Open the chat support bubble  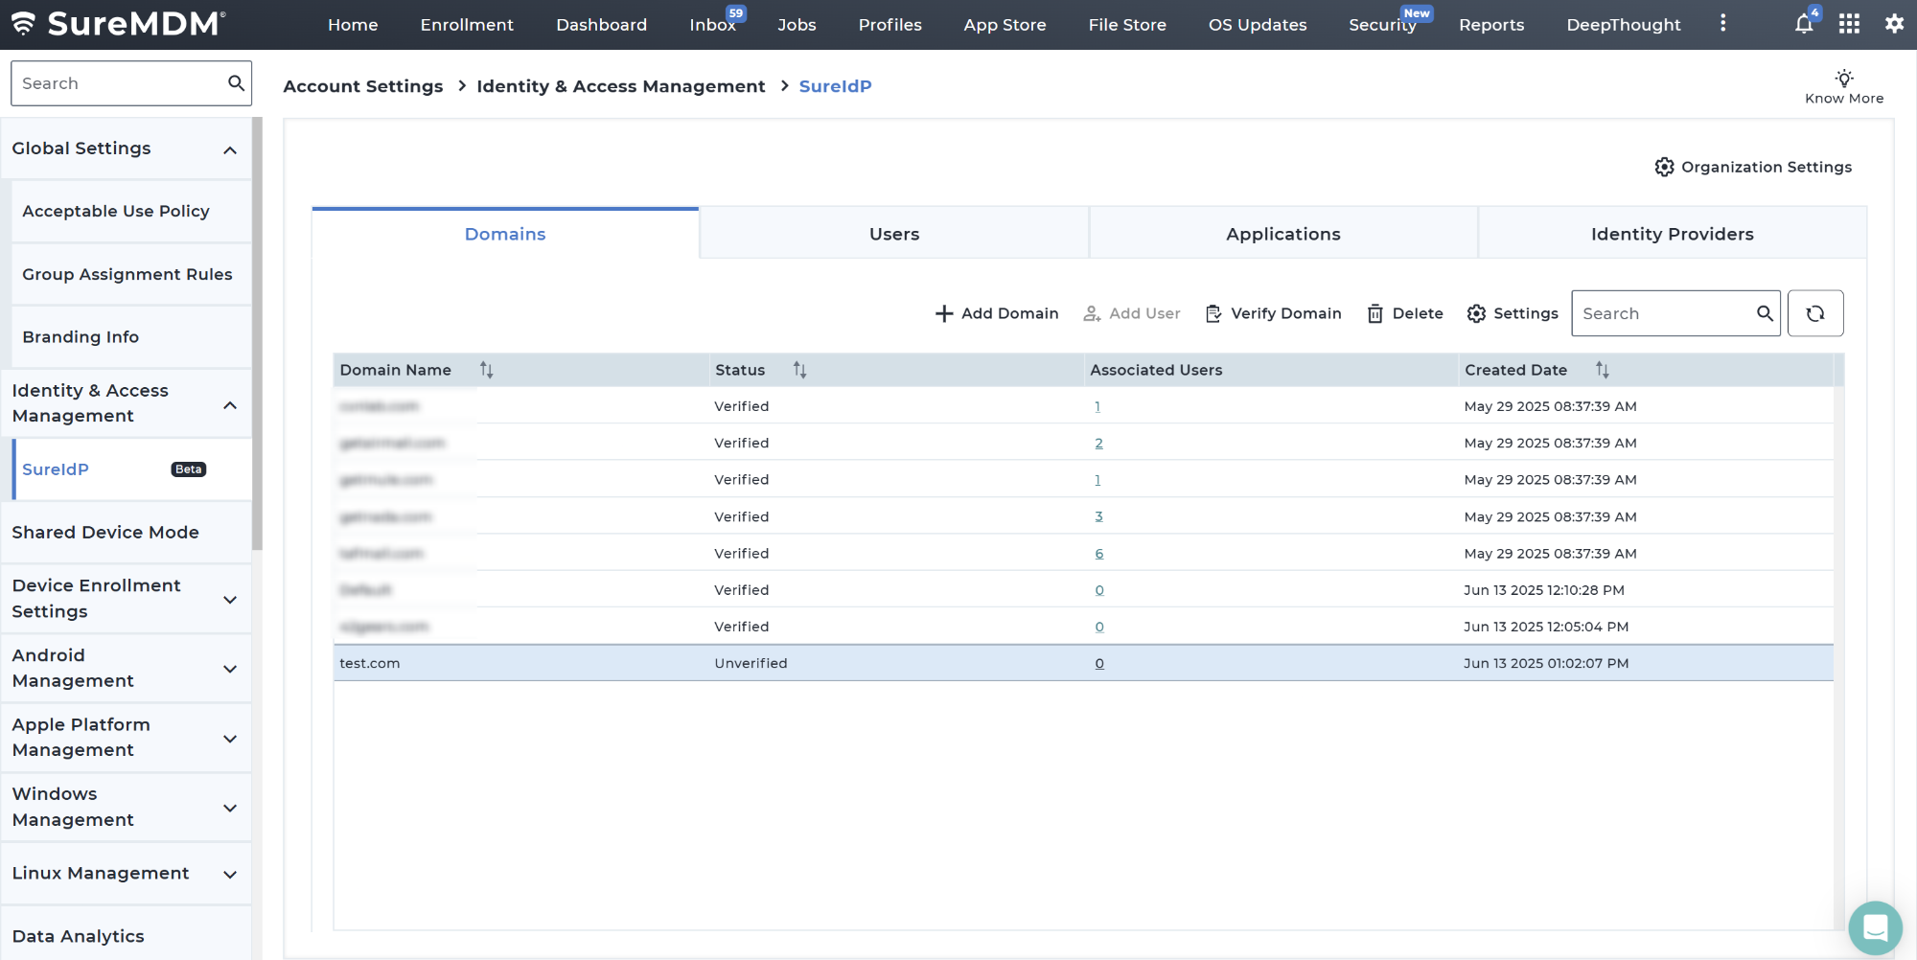click(x=1874, y=927)
